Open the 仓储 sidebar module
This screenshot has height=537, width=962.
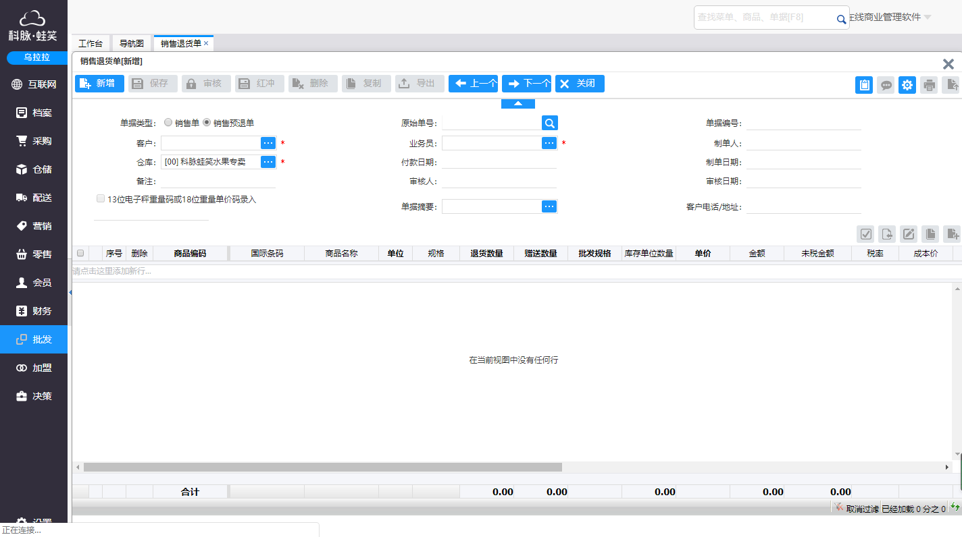pyautogui.click(x=34, y=169)
